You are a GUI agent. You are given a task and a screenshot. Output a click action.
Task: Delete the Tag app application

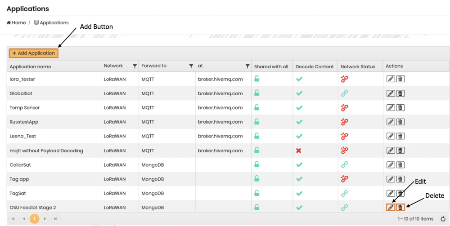coord(400,179)
